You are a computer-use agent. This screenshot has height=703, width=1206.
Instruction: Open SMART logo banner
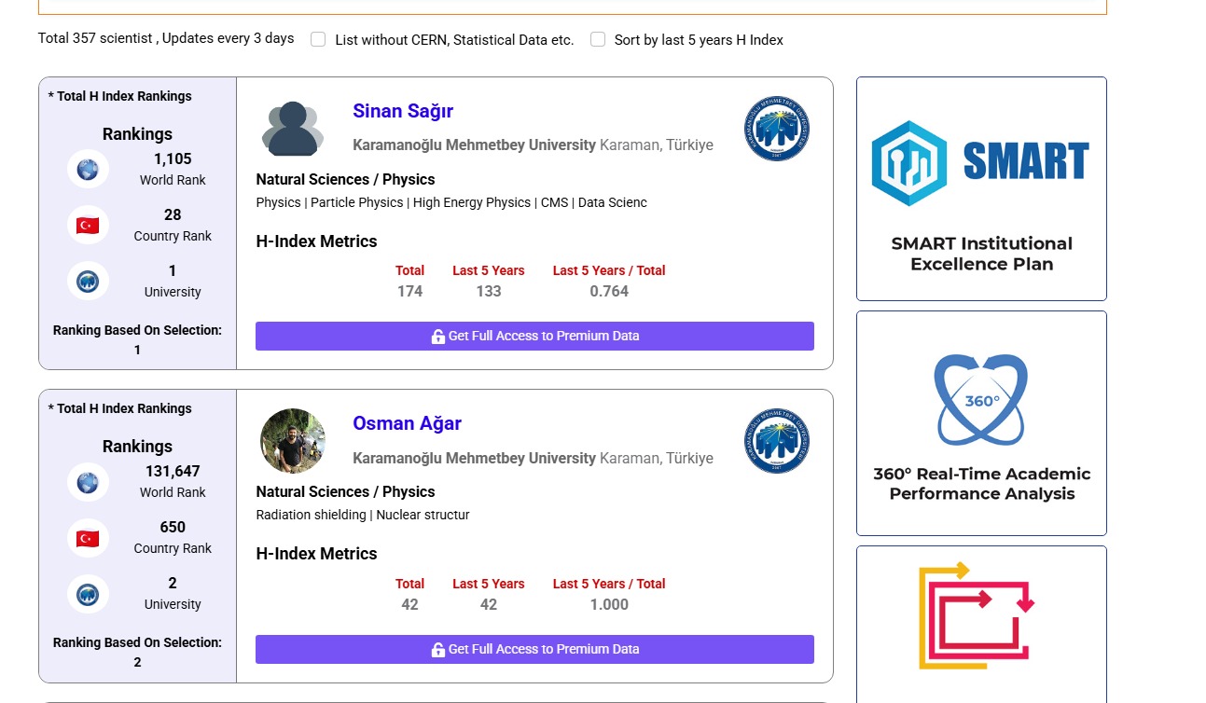coord(981,162)
